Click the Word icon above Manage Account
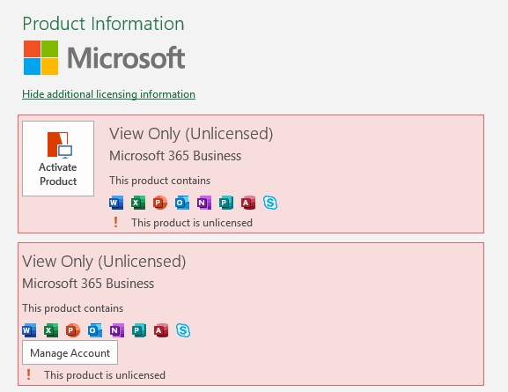The height and width of the screenshot is (392, 508). point(29,330)
